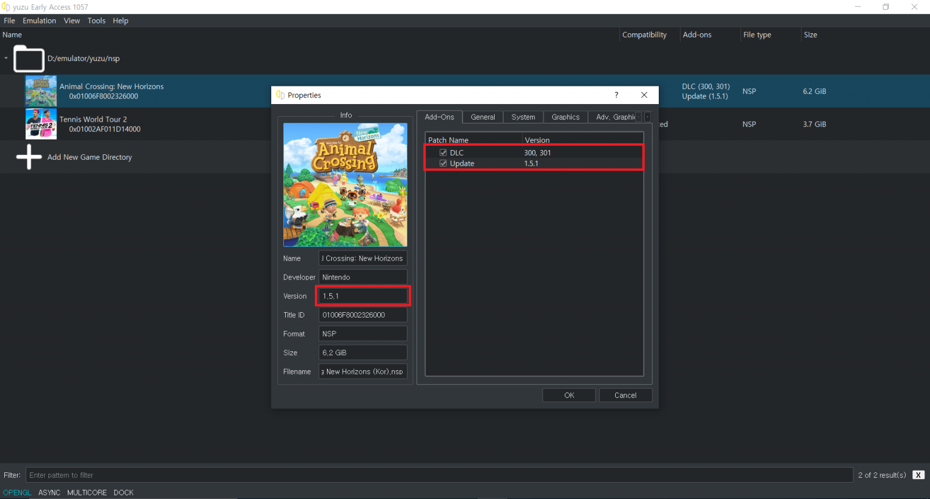This screenshot has width=930, height=499.
Task: Select the Animal Crossing: New Horizons row
Action: 465,91
